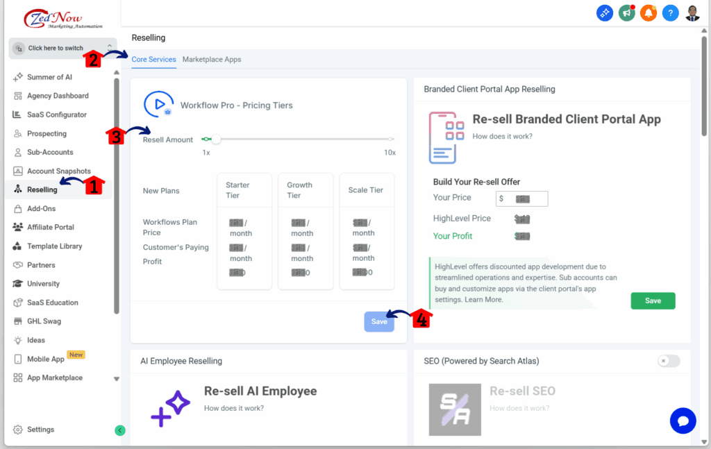Click the sidebar scroll down arrow
711x449 pixels.
pyautogui.click(x=117, y=379)
